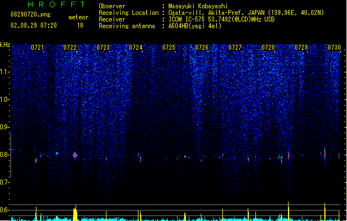This screenshot has height=221, width=347.
Task: Click the 0725 time marker
Action: [169, 48]
